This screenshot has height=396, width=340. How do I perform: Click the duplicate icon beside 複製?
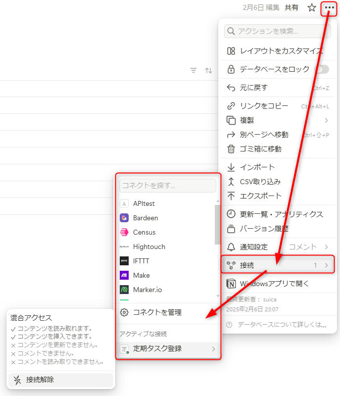click(x=231, y=120)
